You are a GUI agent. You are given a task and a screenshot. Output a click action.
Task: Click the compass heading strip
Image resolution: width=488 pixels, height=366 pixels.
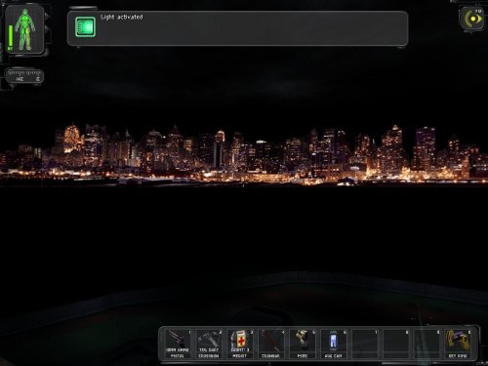pyautogui.click(x=24, y=76)
